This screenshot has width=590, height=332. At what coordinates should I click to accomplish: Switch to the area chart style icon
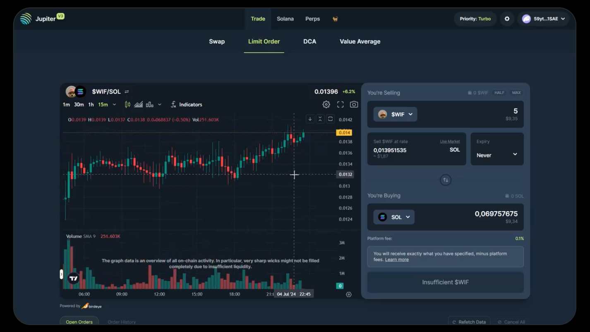click(139, 105)
